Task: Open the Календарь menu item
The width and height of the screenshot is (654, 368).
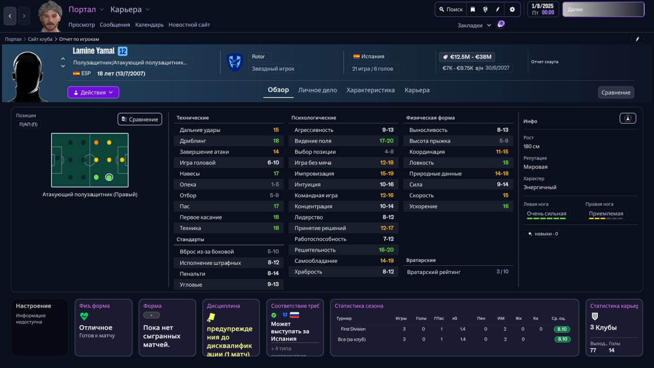Action: (x=149, y=25)
